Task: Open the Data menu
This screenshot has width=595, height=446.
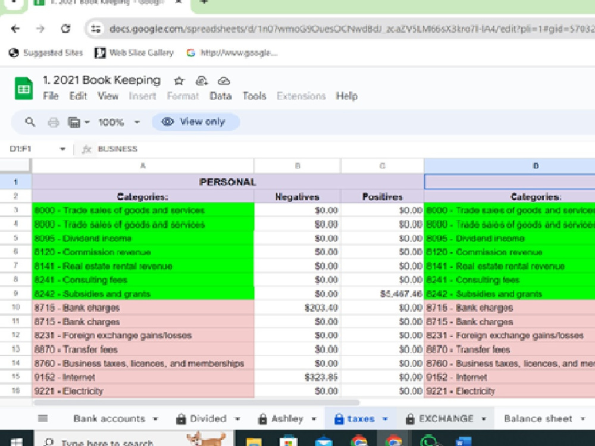Action: click(x=221, y=96)
